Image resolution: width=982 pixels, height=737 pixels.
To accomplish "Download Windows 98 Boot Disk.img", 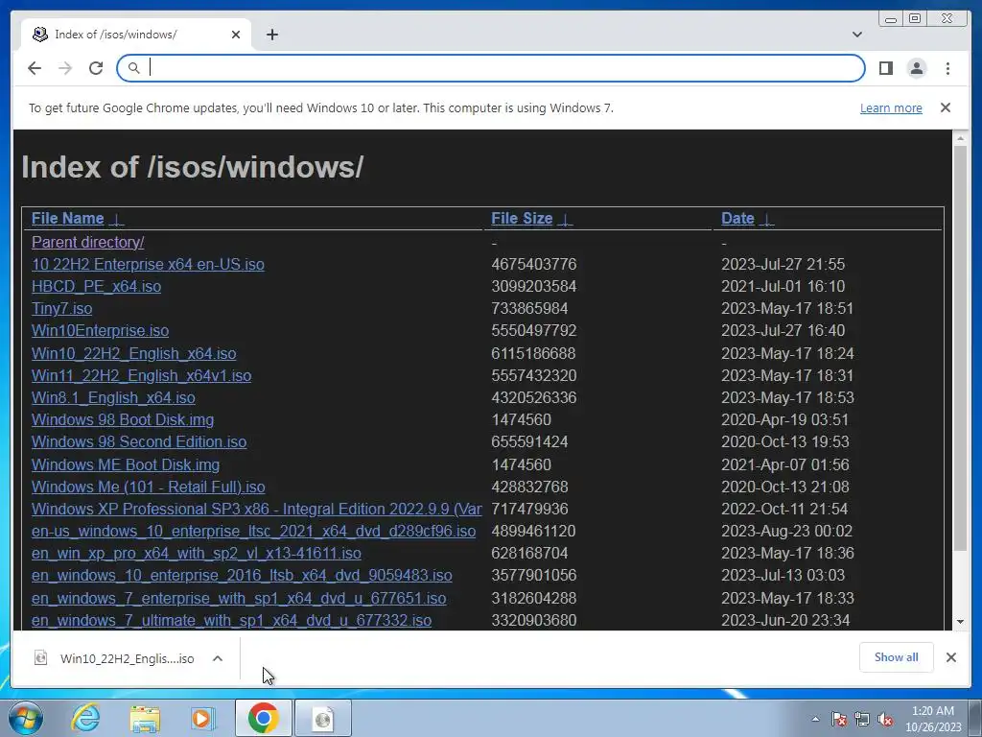I will pos(123,420).
